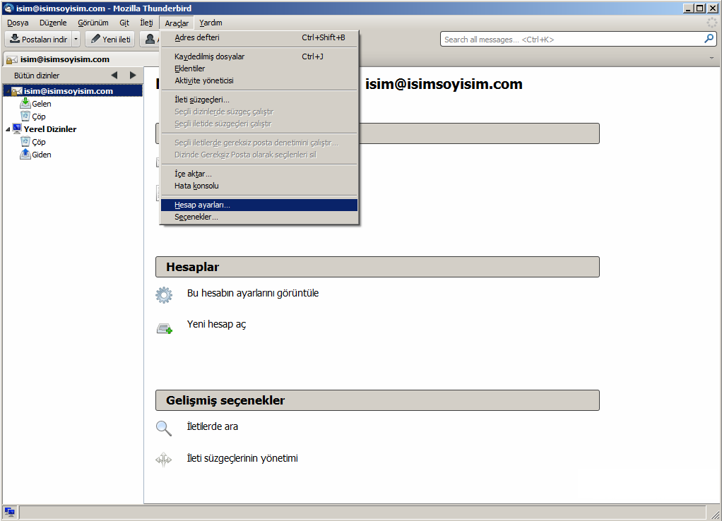Viewport: 722px width, 521px height.
Task: Choose Hesap ayarları... from the Araçlar menu
Action: (x=202, y=205)
